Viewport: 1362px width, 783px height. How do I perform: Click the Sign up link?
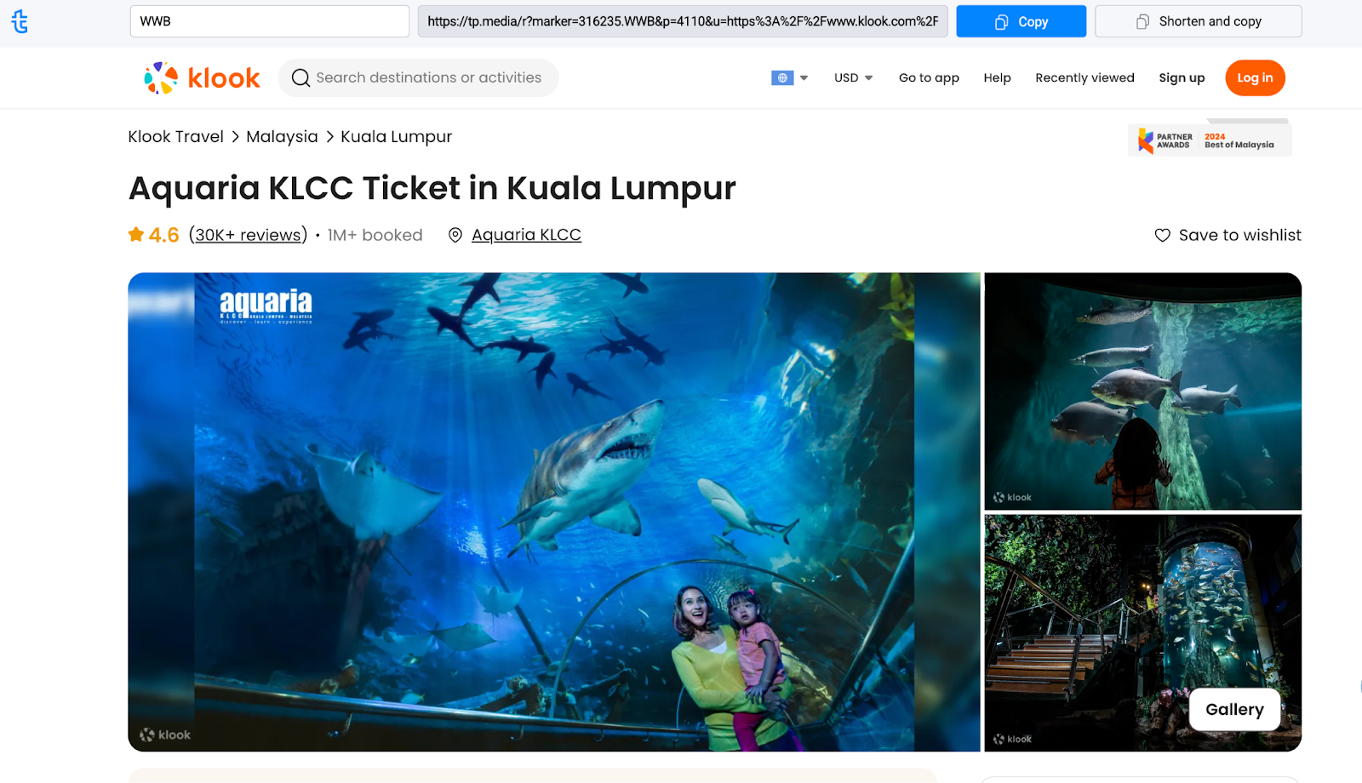click(1182, 78)
